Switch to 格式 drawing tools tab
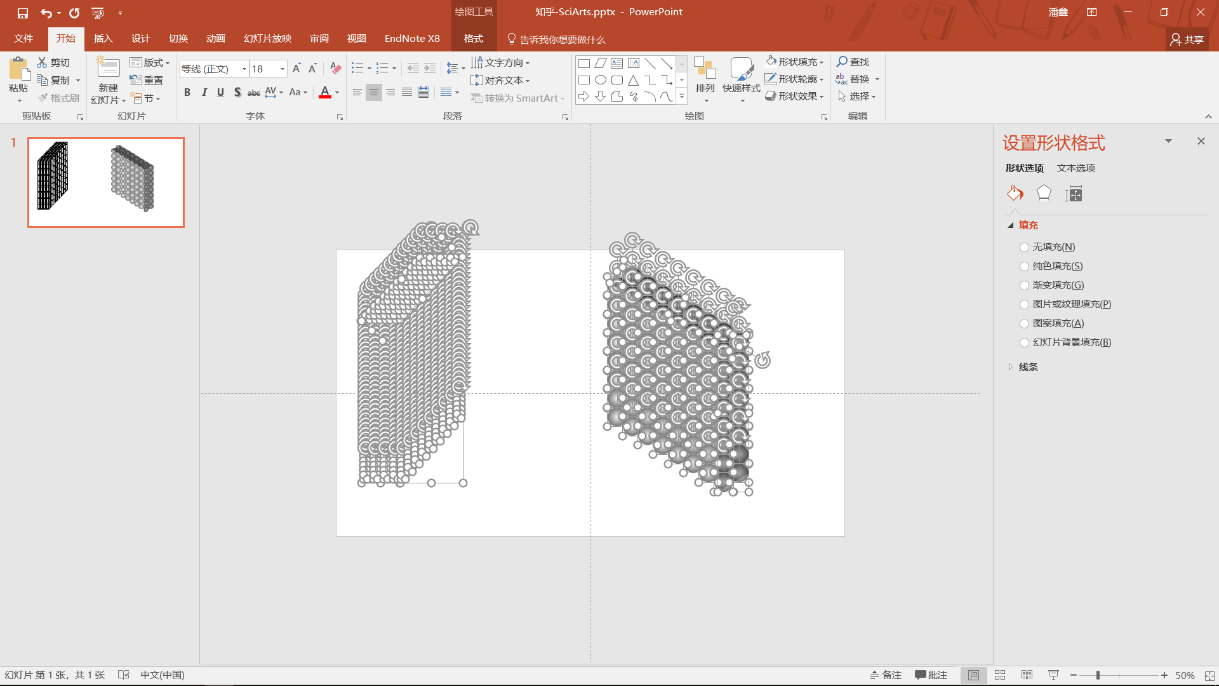This screenshot has height=686, width=1219. (473, 39)
